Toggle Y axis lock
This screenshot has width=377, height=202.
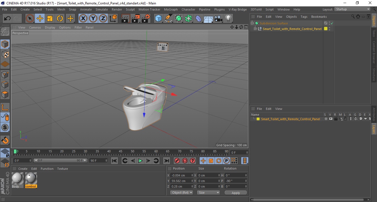pos(93,19)
